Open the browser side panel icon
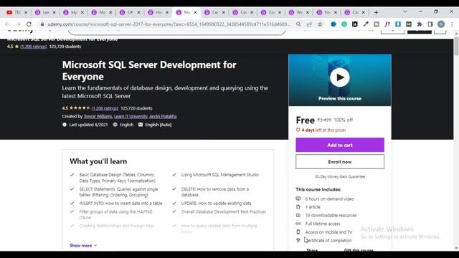459x258 pixels. (x=430, y=24)
